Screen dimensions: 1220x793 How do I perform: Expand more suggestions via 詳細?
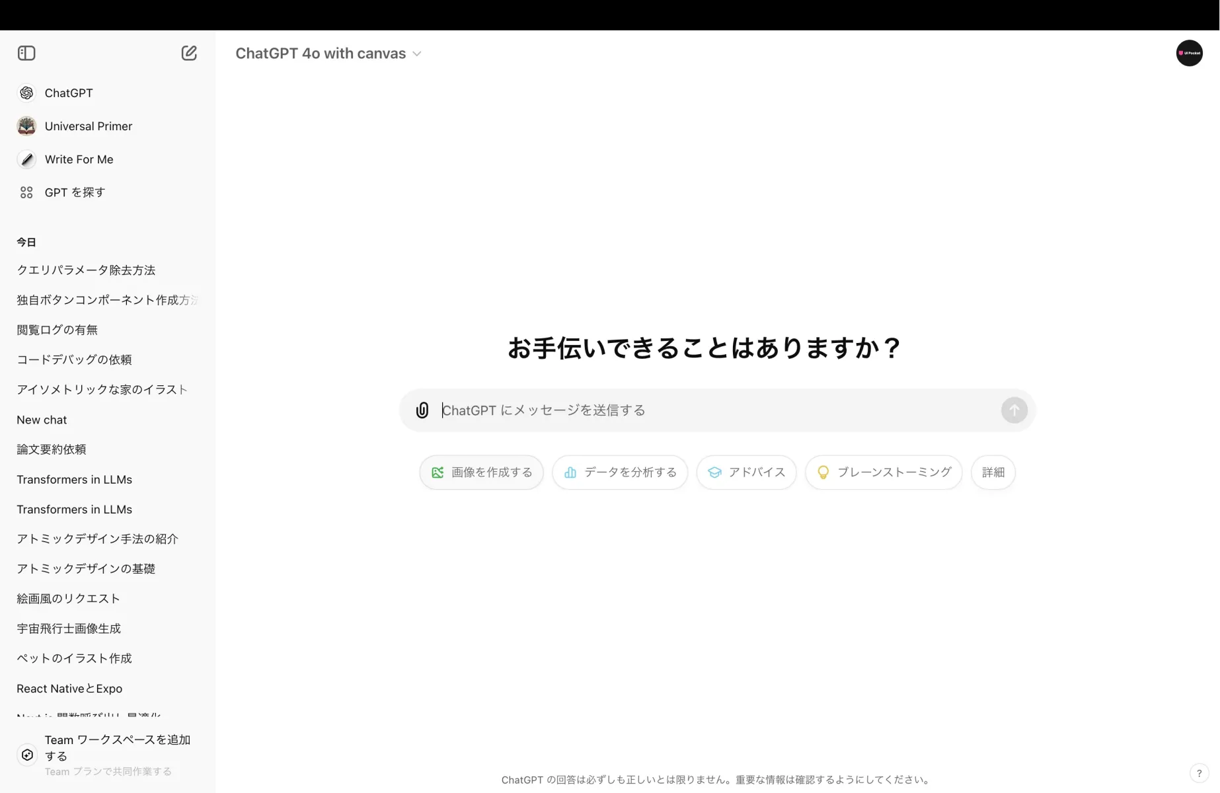tap(993, 472)
